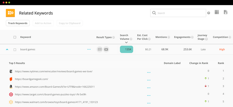Click the BoardGameGeek favicon
This screenshot has height=107, width=233.
[x=11, y=79]
